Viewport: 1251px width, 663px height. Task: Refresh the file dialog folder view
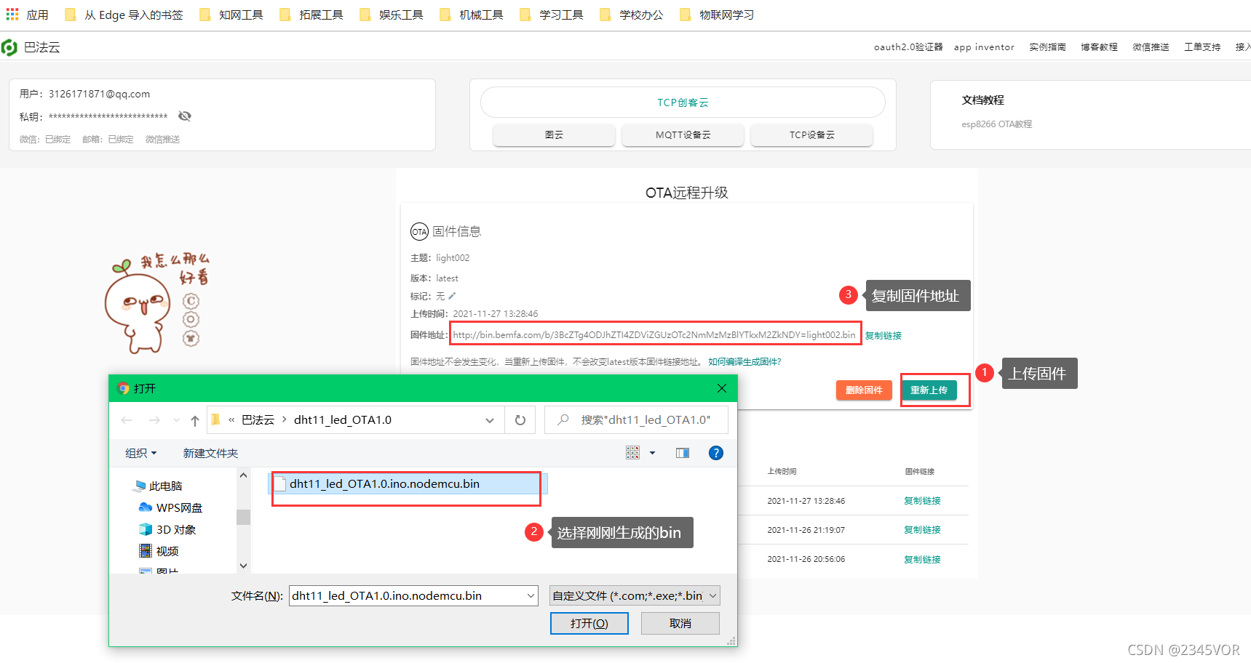tap(520, 420)
